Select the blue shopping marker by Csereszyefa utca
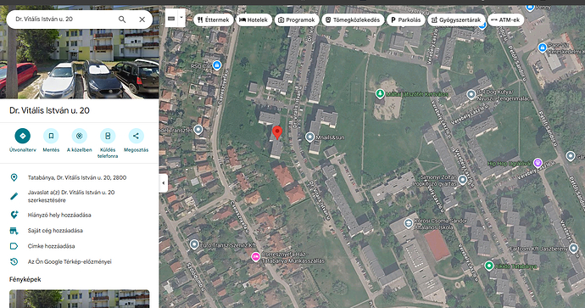 216,65
